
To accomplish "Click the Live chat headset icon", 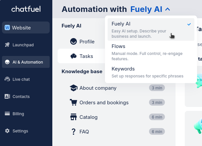I will pos(7,79).
